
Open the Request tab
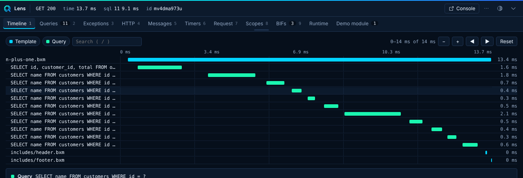point(226,24)
